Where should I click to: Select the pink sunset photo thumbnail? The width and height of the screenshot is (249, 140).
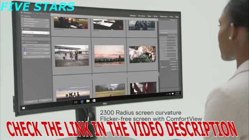pos(109,55)
